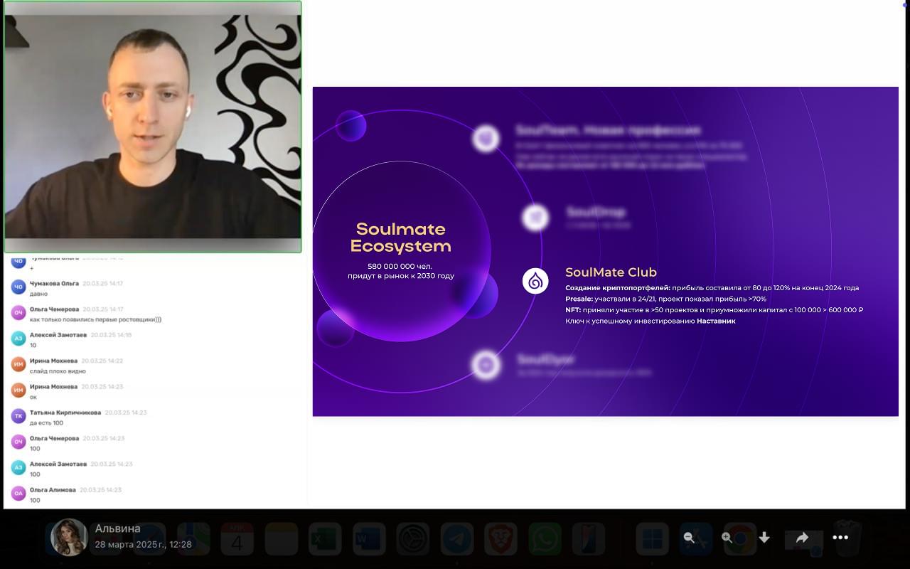Click the 'Soulmate Ecosystem' title on slide
910x569 pixels.
point(401,238)
